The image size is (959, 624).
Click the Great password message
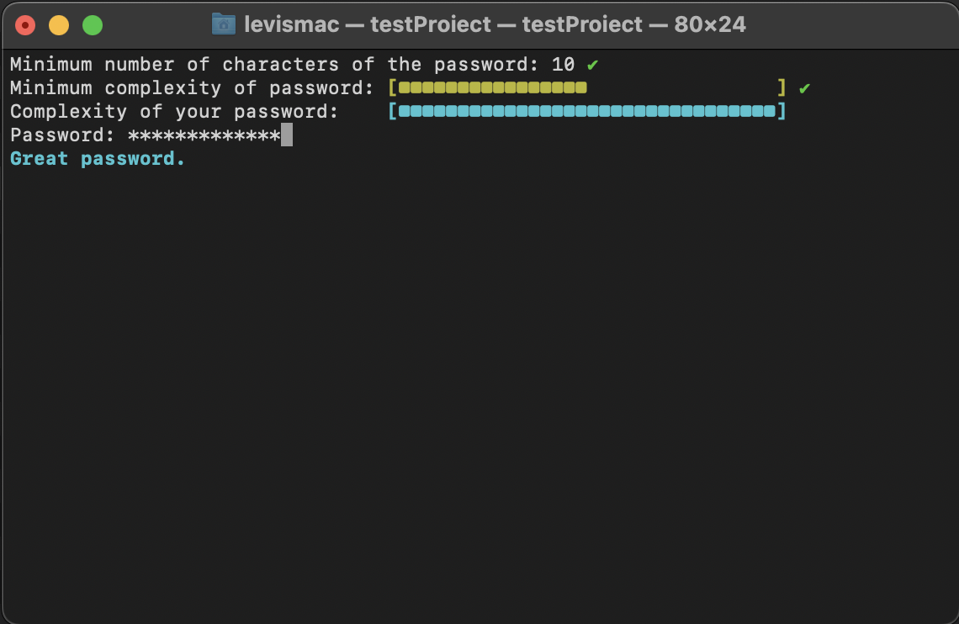tap(97, 158)
